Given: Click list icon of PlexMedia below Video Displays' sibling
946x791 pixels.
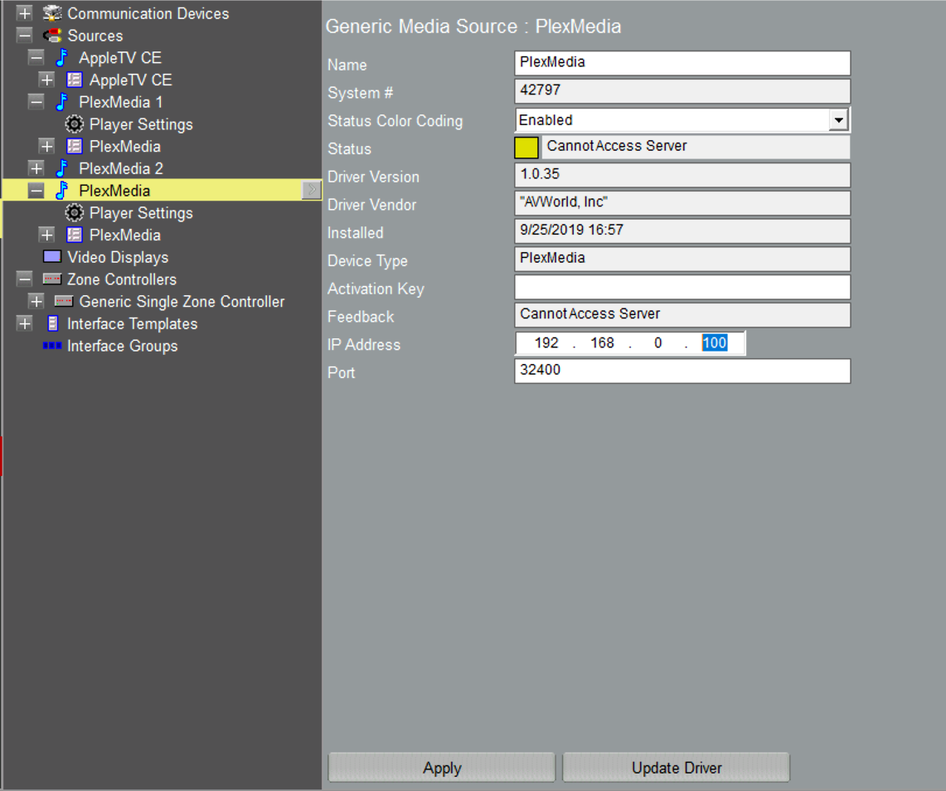Looking at the screenshot, I should pyautogui.click(x=75, y=235).
